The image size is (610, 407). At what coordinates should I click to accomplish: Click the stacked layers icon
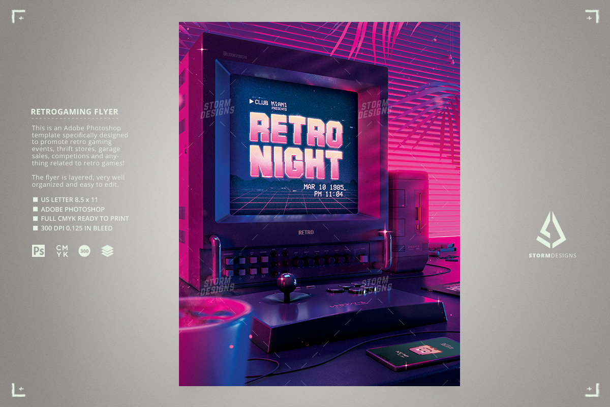[107, 250]
